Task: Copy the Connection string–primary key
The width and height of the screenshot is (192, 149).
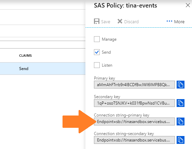Action: pos(180,121)
